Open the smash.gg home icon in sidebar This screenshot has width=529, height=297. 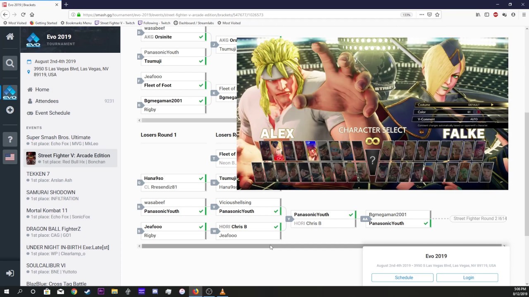[10, 36]
